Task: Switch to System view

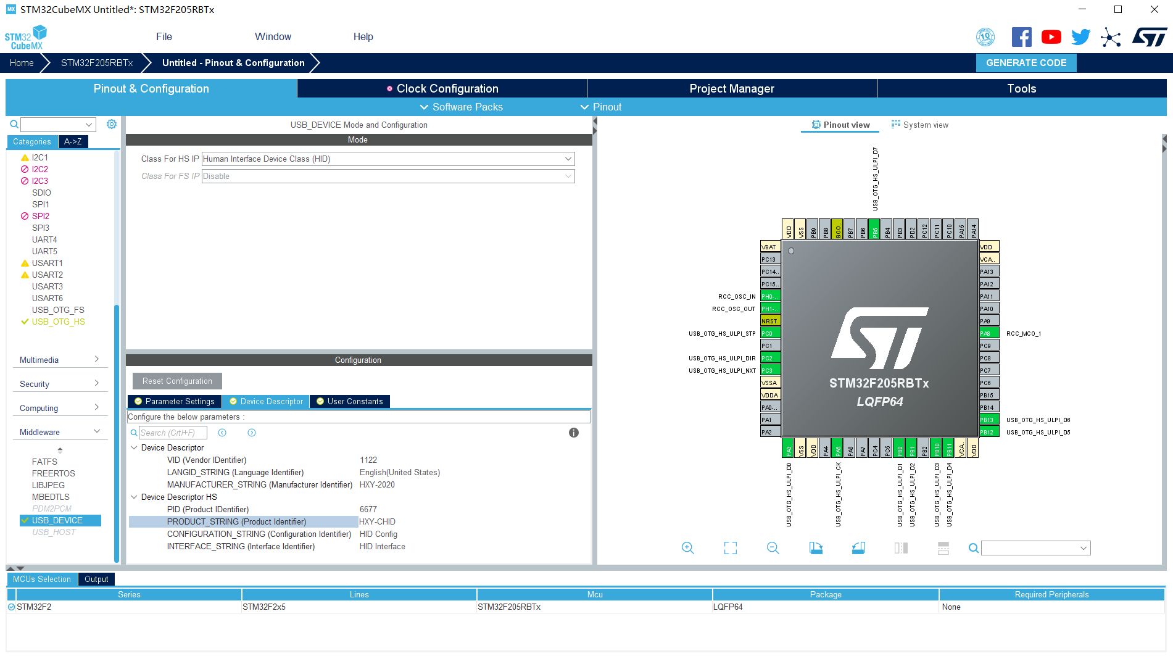Action: click(920, 124)
